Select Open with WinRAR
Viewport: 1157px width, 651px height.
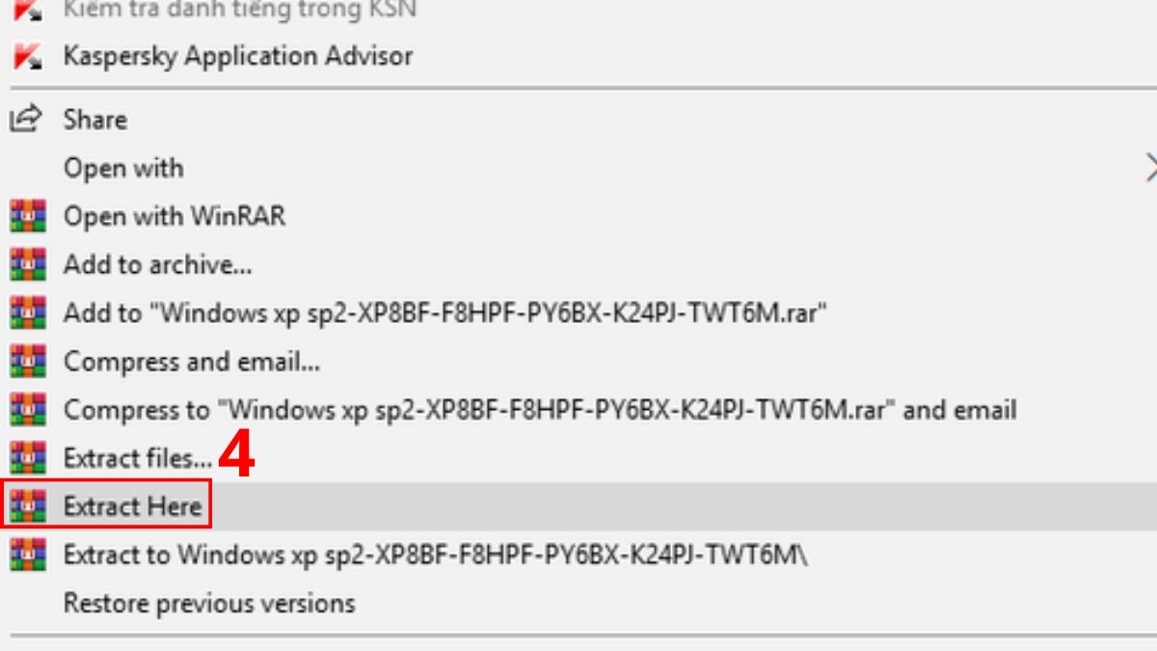point(175,216)
